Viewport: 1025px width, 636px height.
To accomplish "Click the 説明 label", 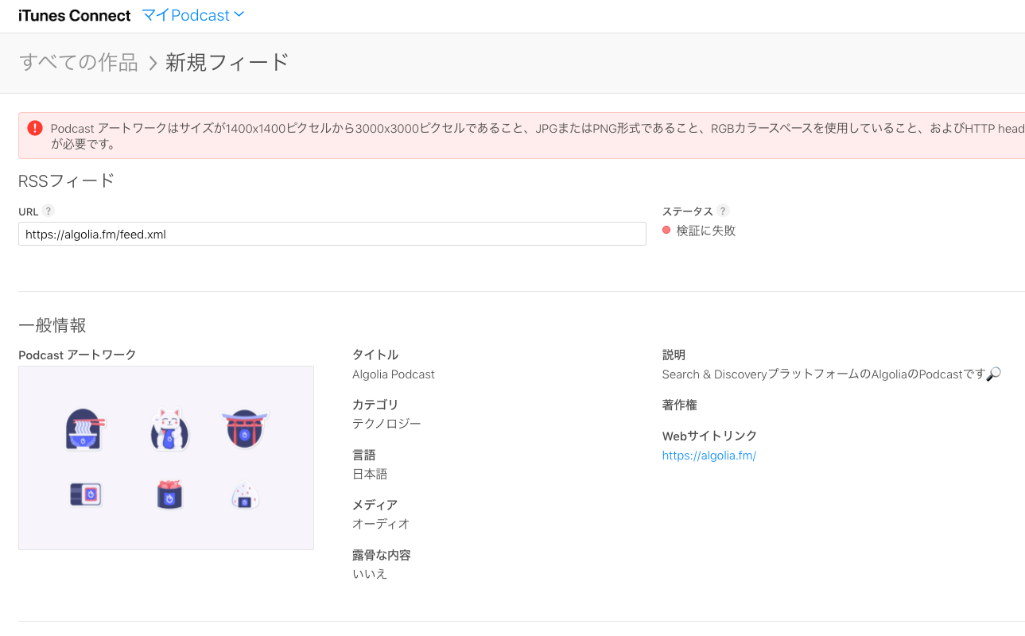I will tap(674, 355).
